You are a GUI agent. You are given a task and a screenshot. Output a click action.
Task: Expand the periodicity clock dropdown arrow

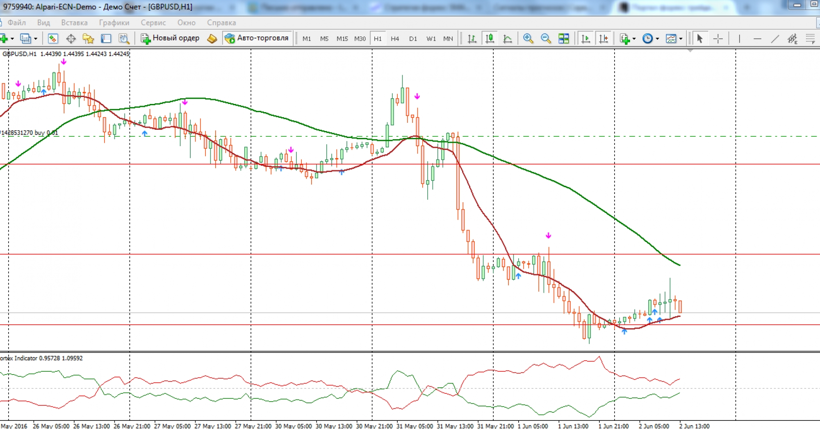(657, 39)
